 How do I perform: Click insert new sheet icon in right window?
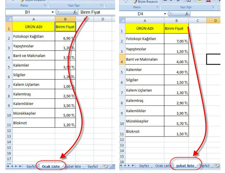(217, 166)
